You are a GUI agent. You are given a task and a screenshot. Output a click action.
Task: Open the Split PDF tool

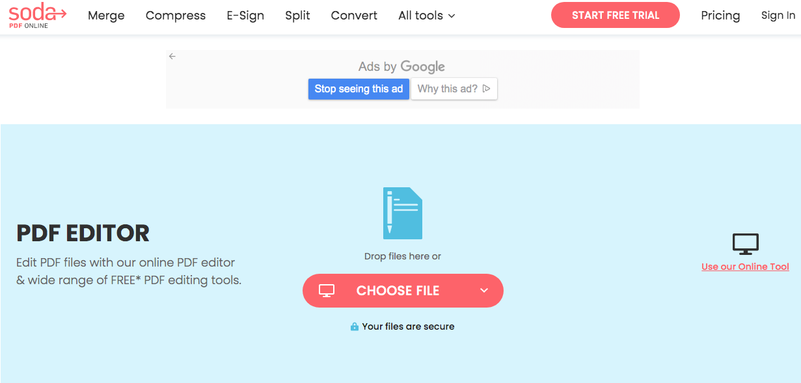(x=297, y=16)
